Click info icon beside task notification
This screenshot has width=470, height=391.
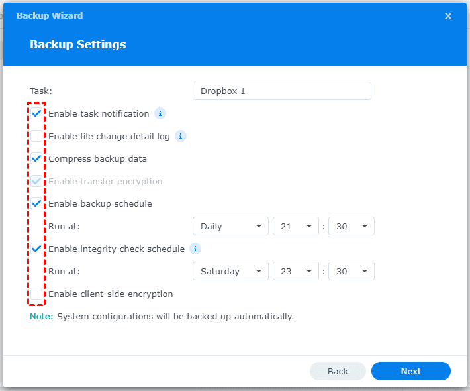point(160,113)
